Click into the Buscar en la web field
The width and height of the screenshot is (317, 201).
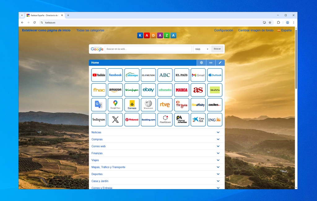click(x=148, y=49)
